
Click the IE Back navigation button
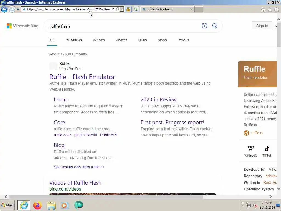pyautogui.click(x=4, y=9)
